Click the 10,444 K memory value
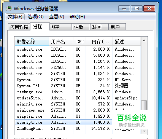Screen dimensions: 162x139 (100, 98)
